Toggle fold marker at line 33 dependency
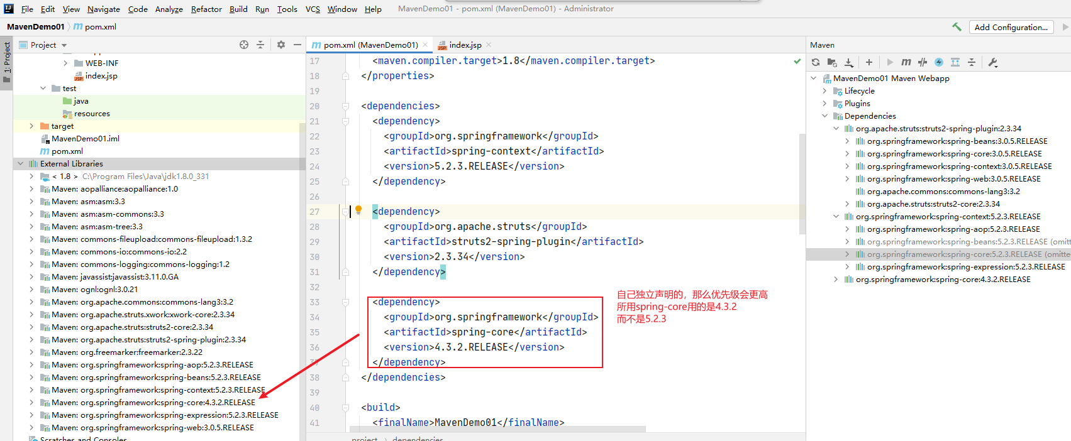This screenshot has height=441, width=1071. click(345, 302)
